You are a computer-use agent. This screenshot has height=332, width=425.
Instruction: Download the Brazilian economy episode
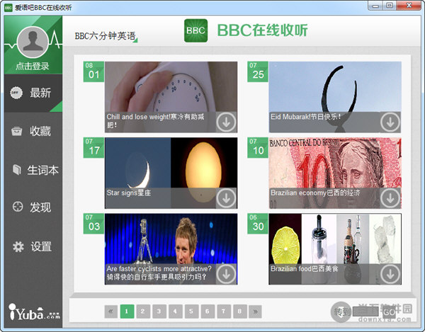[x=390, y=198]
